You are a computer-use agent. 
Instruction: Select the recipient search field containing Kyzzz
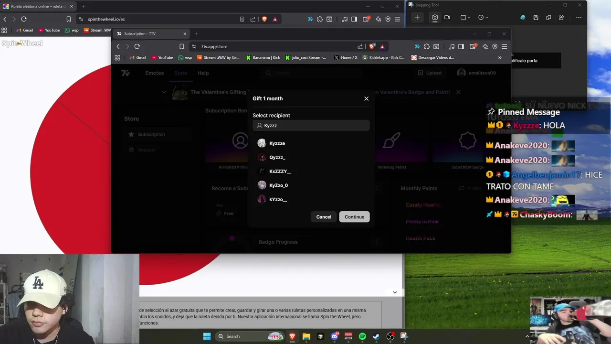(x=311, y=125)
